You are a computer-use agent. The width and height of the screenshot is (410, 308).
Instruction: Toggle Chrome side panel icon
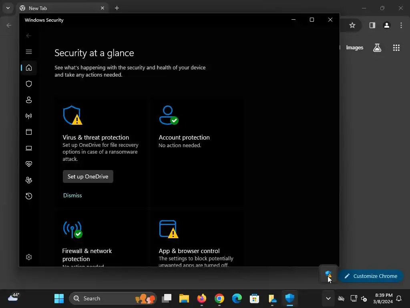click(372, 25)
